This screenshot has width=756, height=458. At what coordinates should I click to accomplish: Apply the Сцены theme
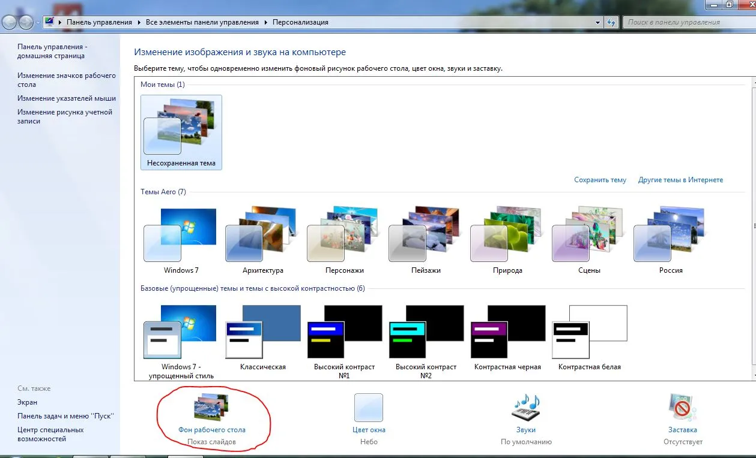(589, 240)
